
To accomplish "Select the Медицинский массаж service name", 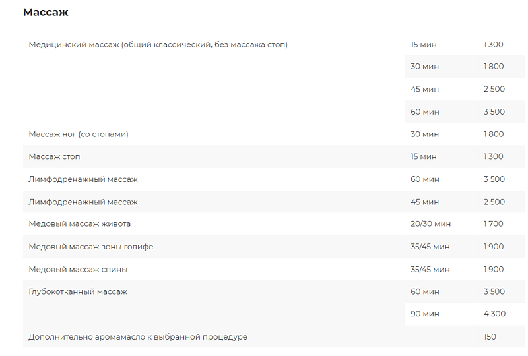I will 158,45.
